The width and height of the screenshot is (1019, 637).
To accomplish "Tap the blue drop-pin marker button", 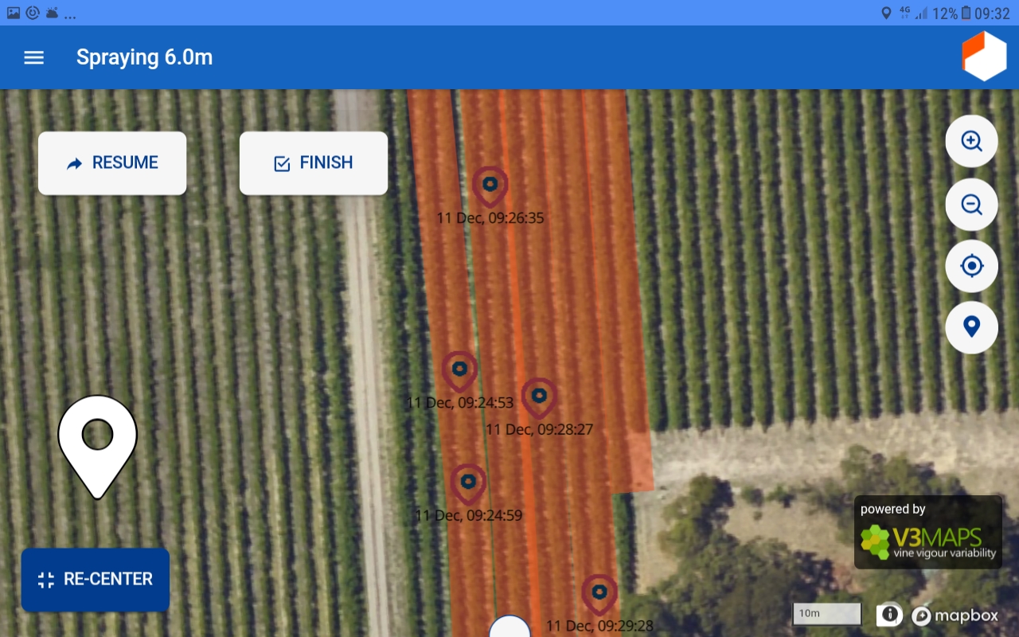I will (971, 327).
